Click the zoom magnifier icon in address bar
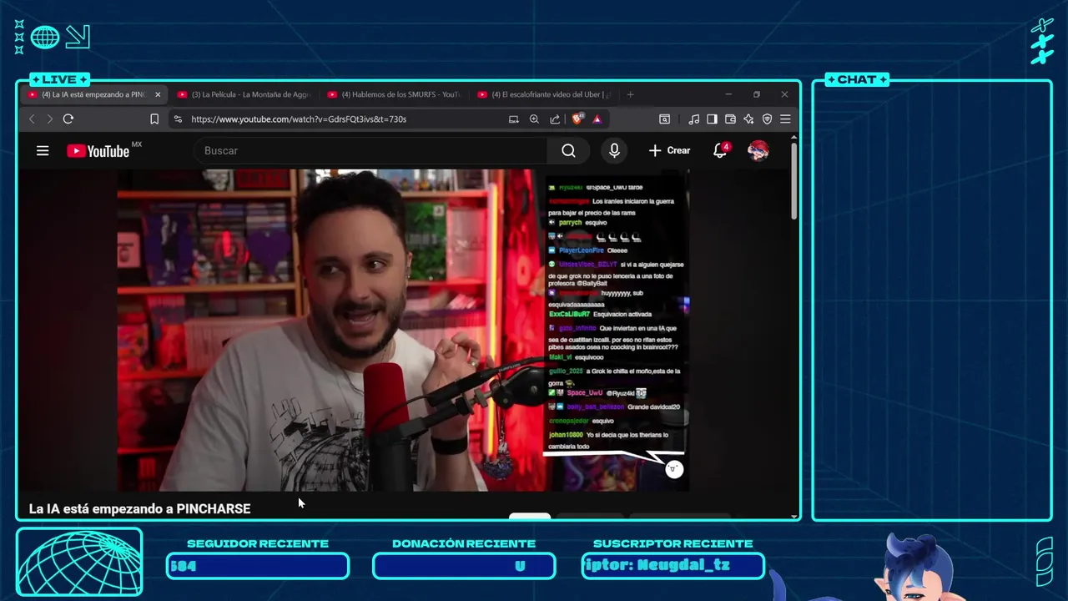This screenshot has height=601, width=1068. (534, 119)
